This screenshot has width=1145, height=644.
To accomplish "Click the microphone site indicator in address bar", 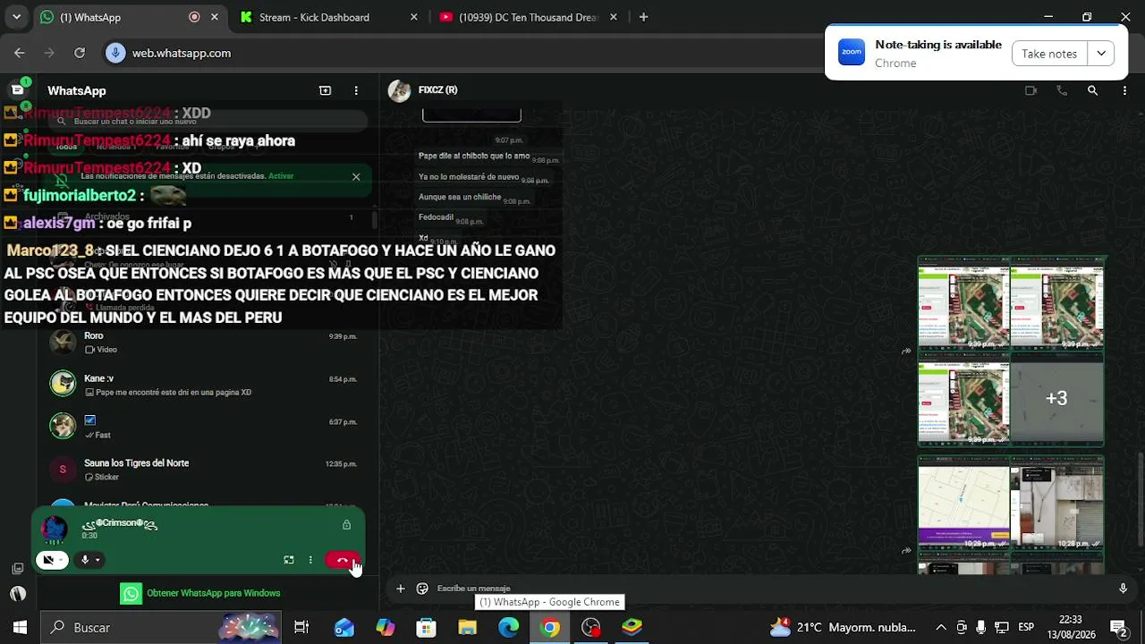I will (x=114, y=53).
